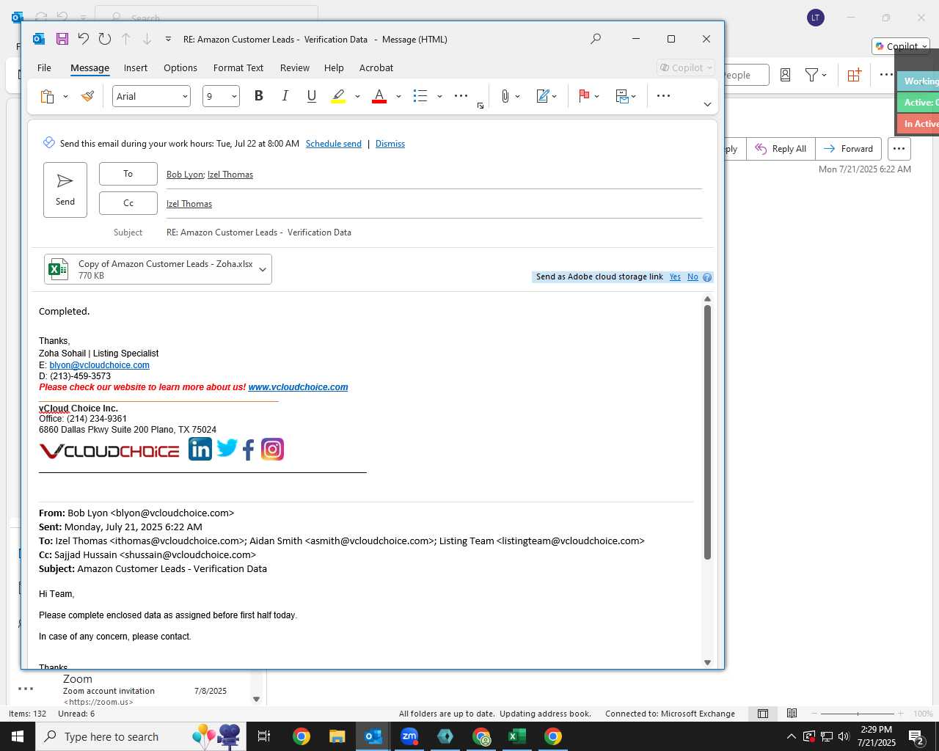Open the paste options dropdown arrow
939x751 pixels.
point(65,96)
